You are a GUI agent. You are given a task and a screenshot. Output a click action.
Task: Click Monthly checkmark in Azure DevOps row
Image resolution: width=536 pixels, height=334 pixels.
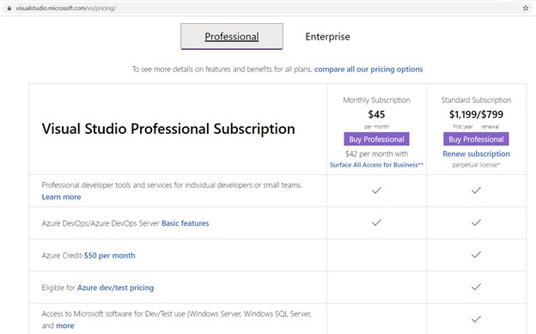(x=376, y=222)
